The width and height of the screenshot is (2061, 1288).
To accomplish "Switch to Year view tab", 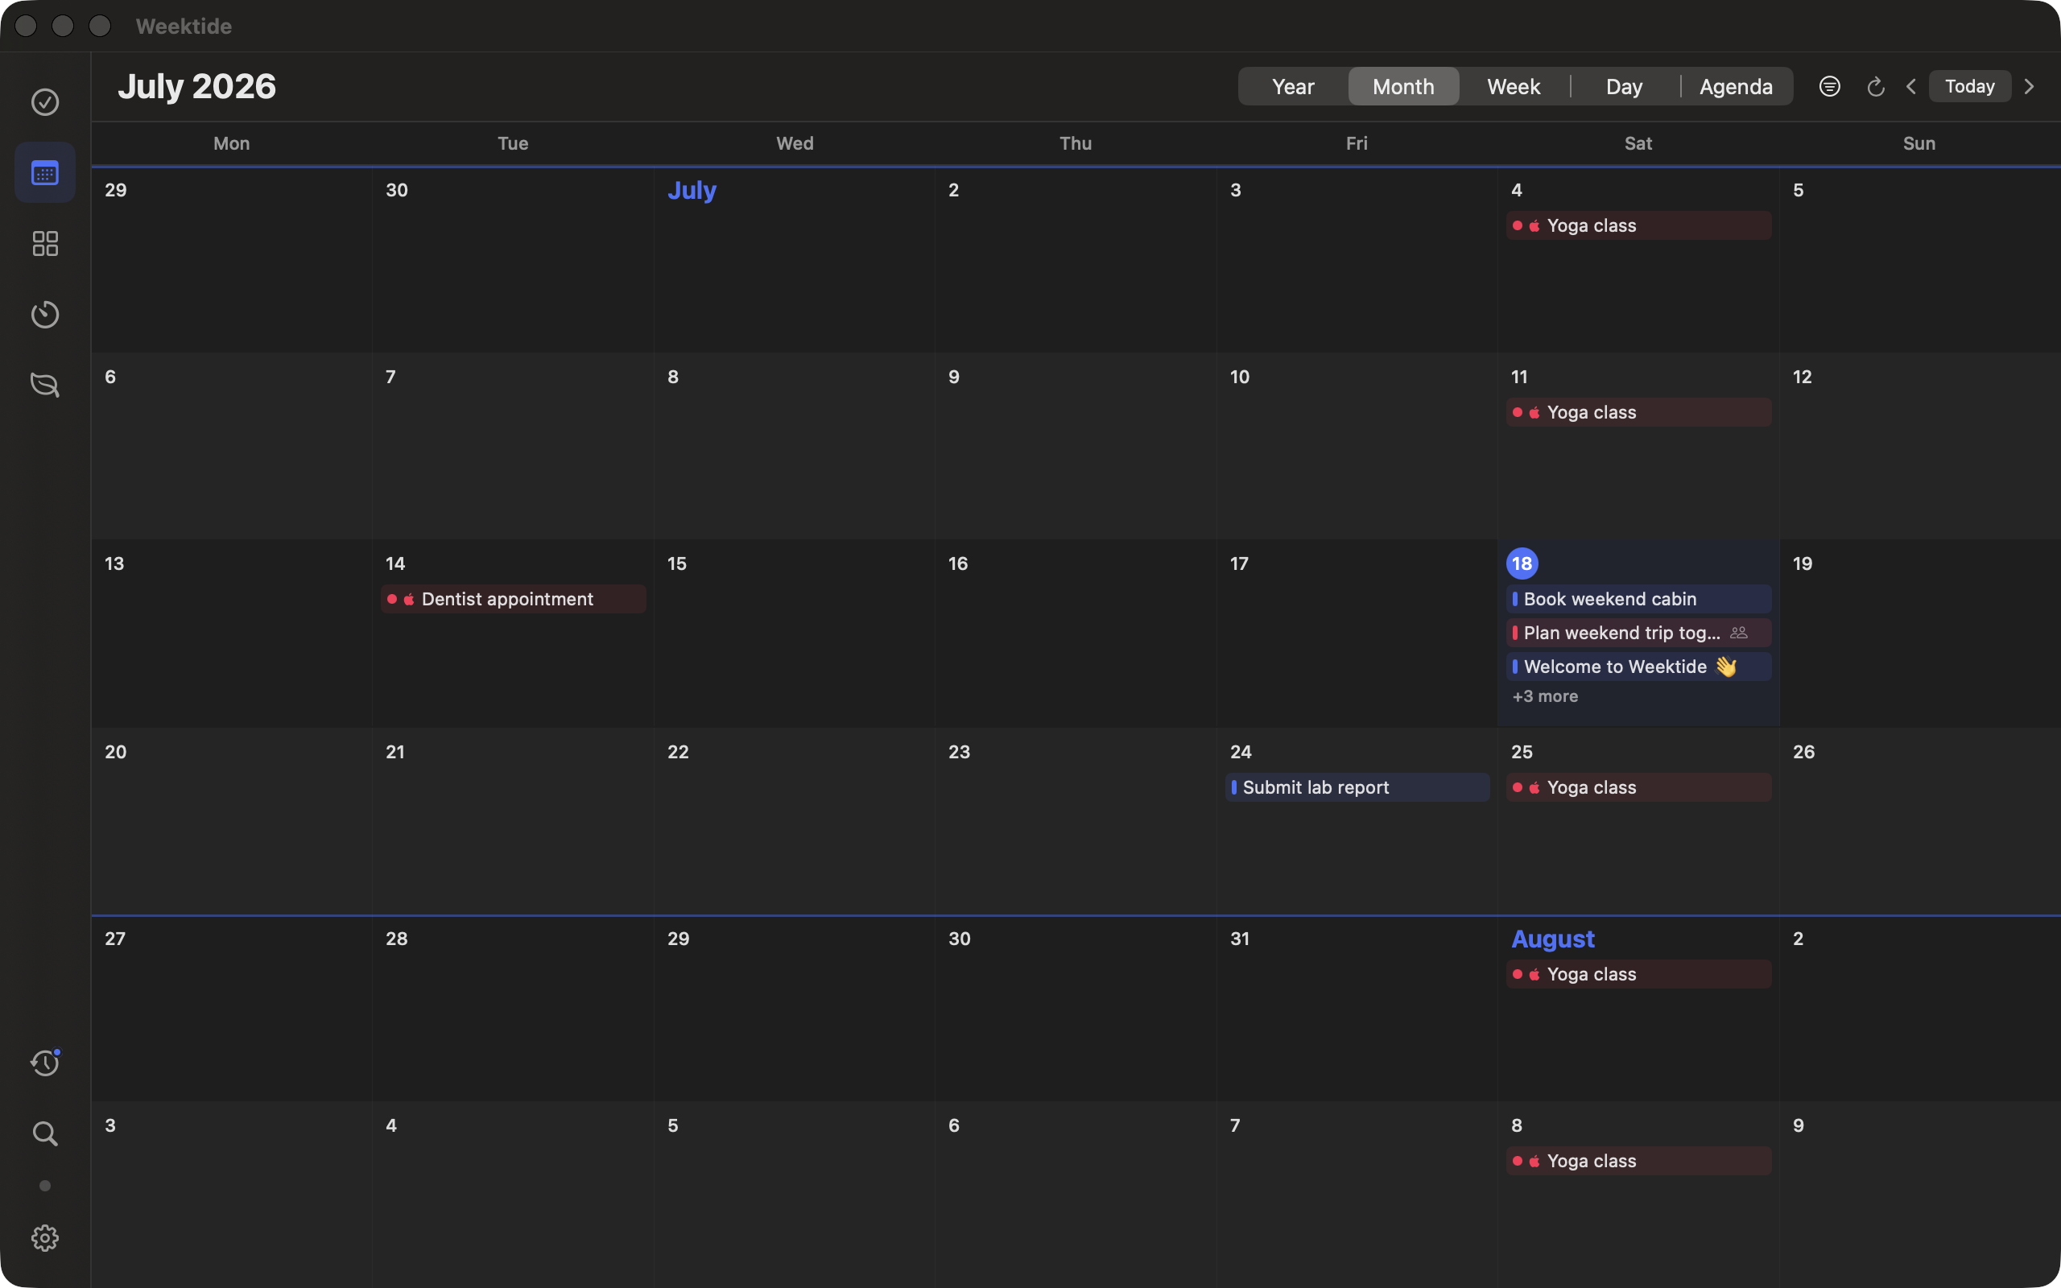I will coord(1293,86).
